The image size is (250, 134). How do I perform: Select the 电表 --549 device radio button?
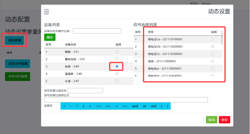click(117, 66)
